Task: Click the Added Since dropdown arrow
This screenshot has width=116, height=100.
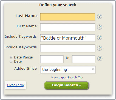Action: click(93, 69)
